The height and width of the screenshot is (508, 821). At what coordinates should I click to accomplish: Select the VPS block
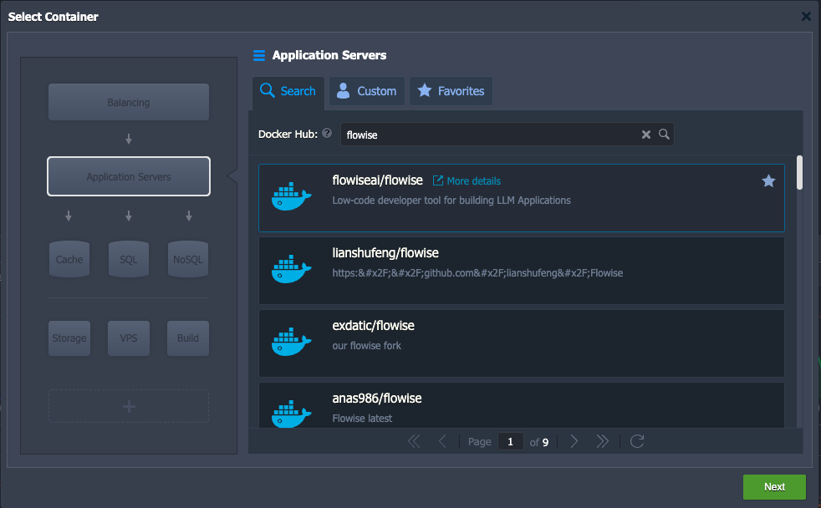(x=129, y=338)
